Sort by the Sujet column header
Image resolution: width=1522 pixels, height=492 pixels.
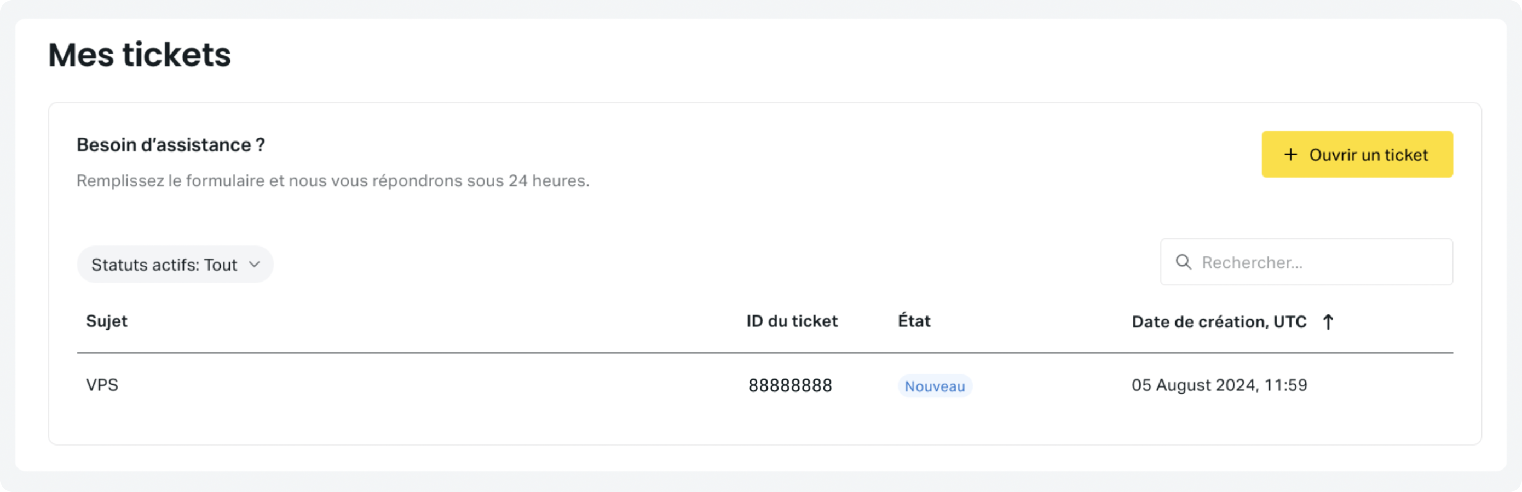pyautogui.click(x=106, y=321)
